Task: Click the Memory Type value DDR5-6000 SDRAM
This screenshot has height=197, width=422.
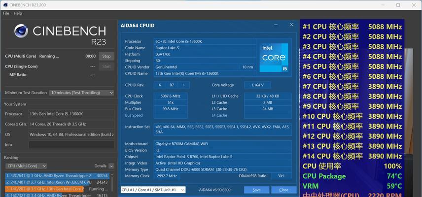Action: tap(222, 169)
